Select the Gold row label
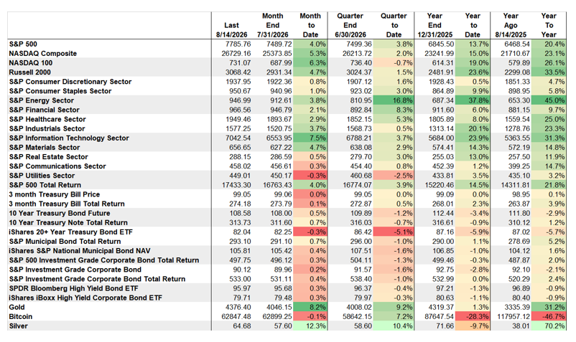 tap(17, 307)
